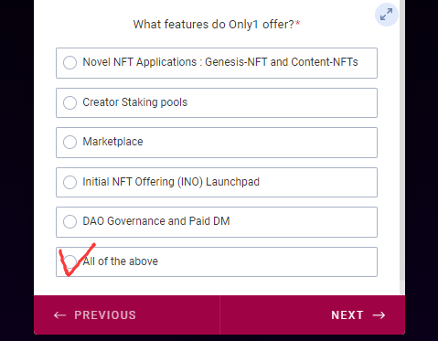Image resolution: width=438 pixels, height=341 pixels.
Task: Choose the Marketplace radio button
Action: click(69, 142)
